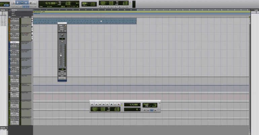
Task: Click the Organ track name
Action: point(14,34)
